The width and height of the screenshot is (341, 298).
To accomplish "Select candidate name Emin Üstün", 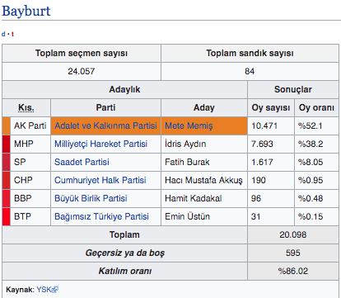I will (187, 216).
